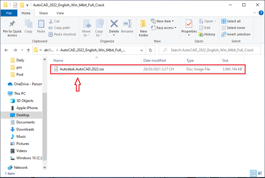Viewport: 265px width, 178px height.
Task: Open the Copy to menu
Action: point(99,28)
